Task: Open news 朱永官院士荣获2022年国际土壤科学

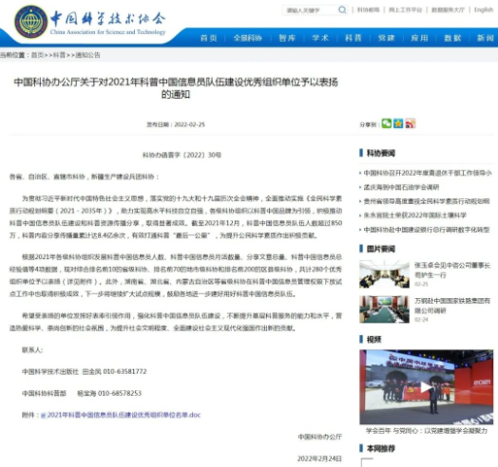Action: coord(414,215)
